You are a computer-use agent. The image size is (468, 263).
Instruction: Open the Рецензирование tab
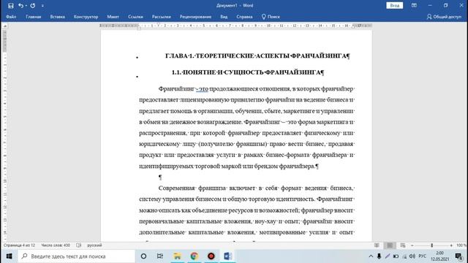195,17
